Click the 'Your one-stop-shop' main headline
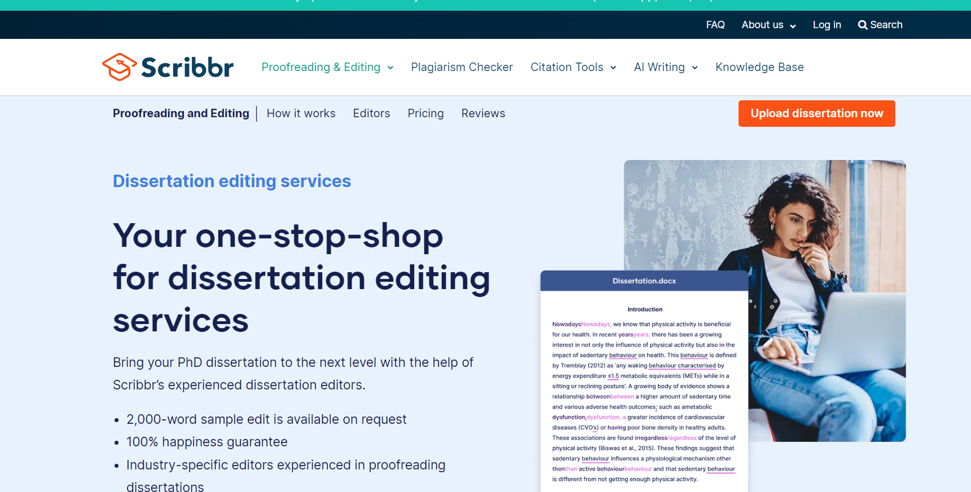 (301, 278)
